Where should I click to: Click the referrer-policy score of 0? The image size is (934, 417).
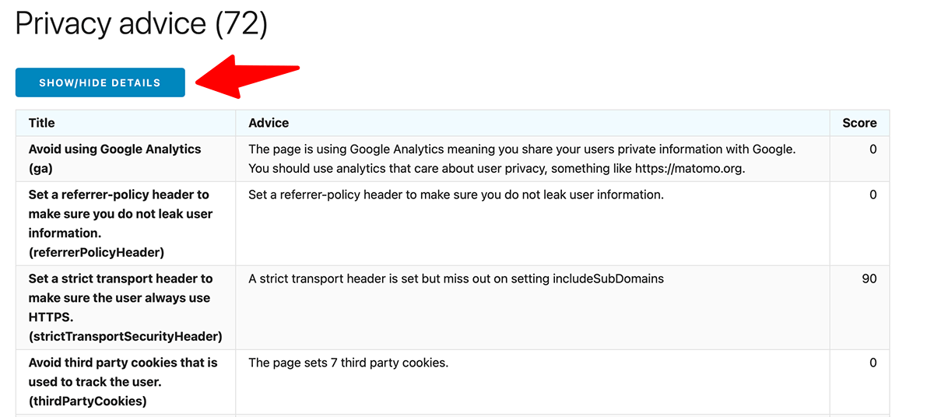pos(873,194)
